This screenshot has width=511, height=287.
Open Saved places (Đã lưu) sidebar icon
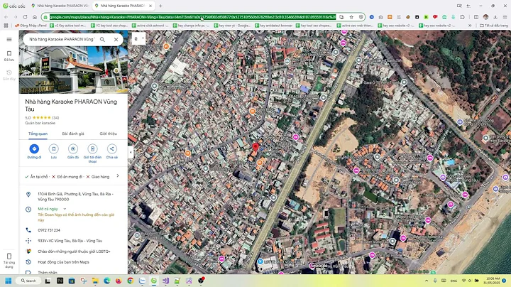click(x=9, y=56)
